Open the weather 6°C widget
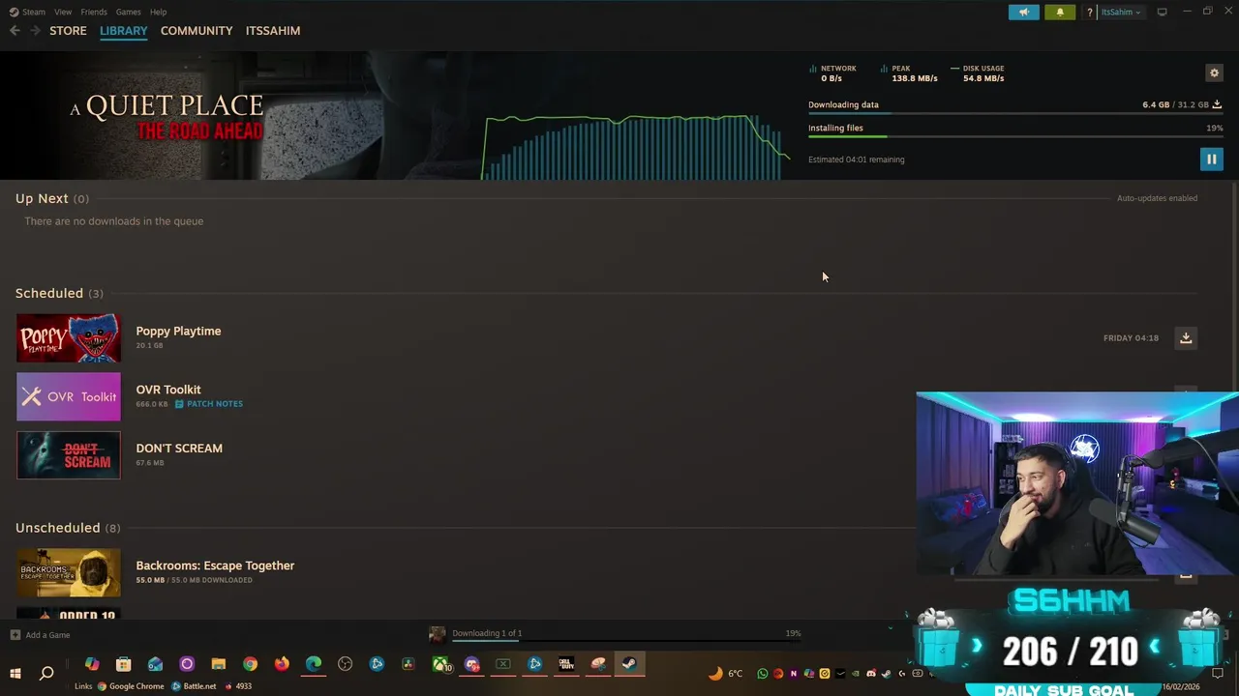This screenshot has width=1239, height=696. coord(726,674)
